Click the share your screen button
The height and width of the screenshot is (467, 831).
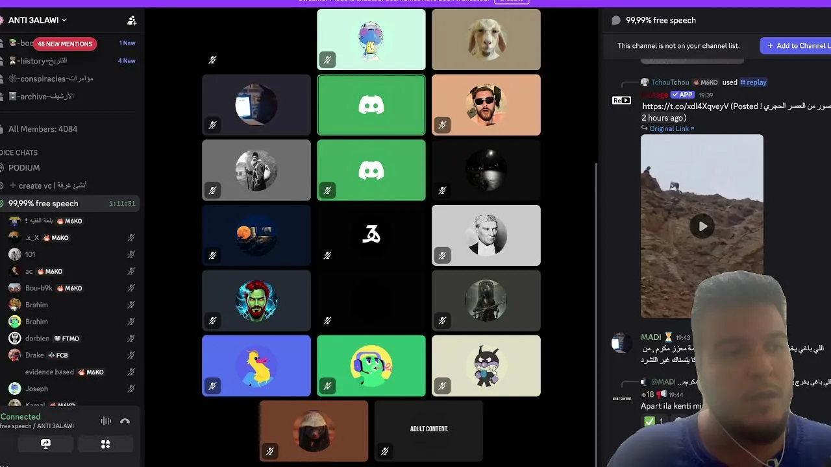45,444
